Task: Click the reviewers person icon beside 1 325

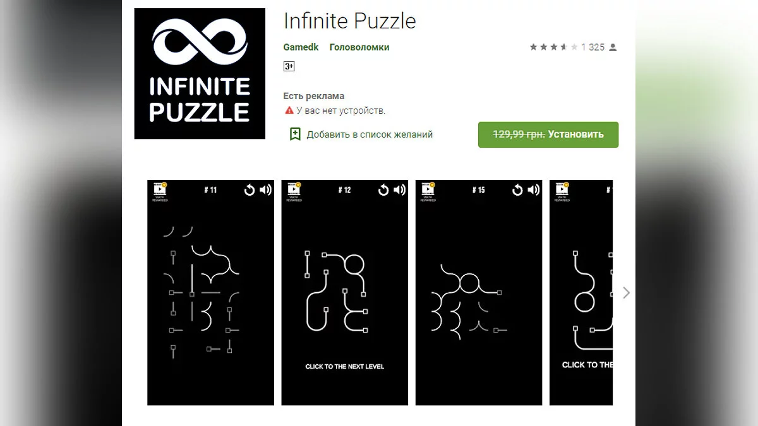Action: 613,47
